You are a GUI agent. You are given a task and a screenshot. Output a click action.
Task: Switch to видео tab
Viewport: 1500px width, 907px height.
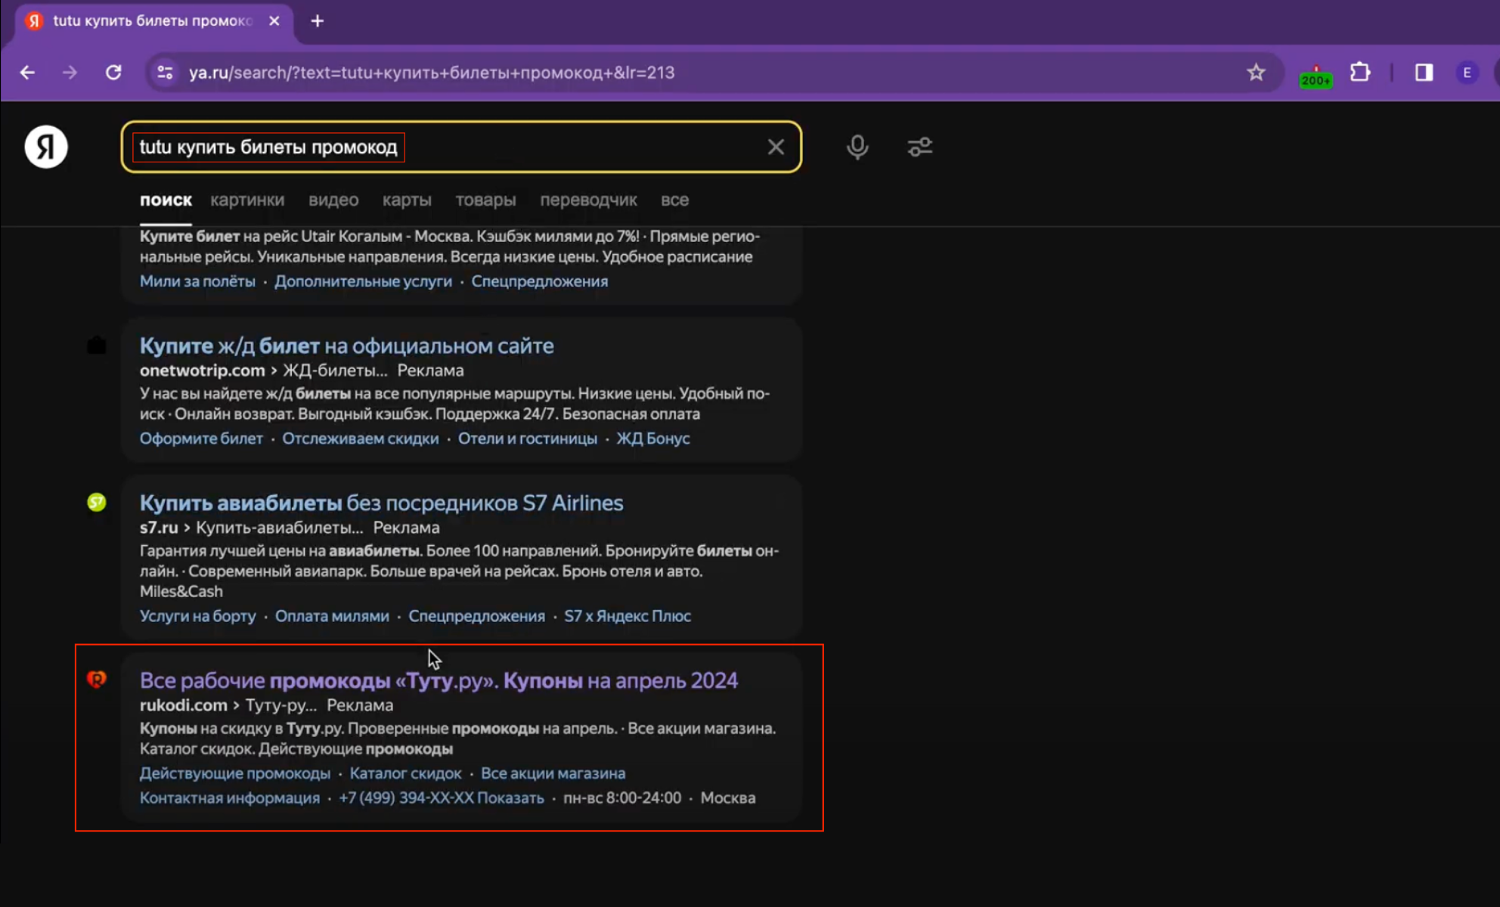click(x=333, y=200)
